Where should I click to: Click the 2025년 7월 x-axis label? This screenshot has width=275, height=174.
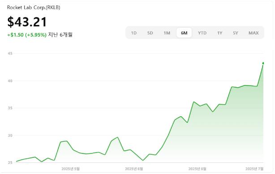pos(254,169)
